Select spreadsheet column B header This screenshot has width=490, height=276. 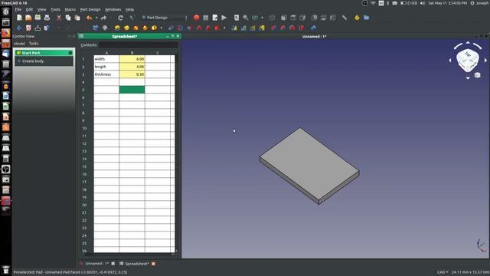click(132, 53)
